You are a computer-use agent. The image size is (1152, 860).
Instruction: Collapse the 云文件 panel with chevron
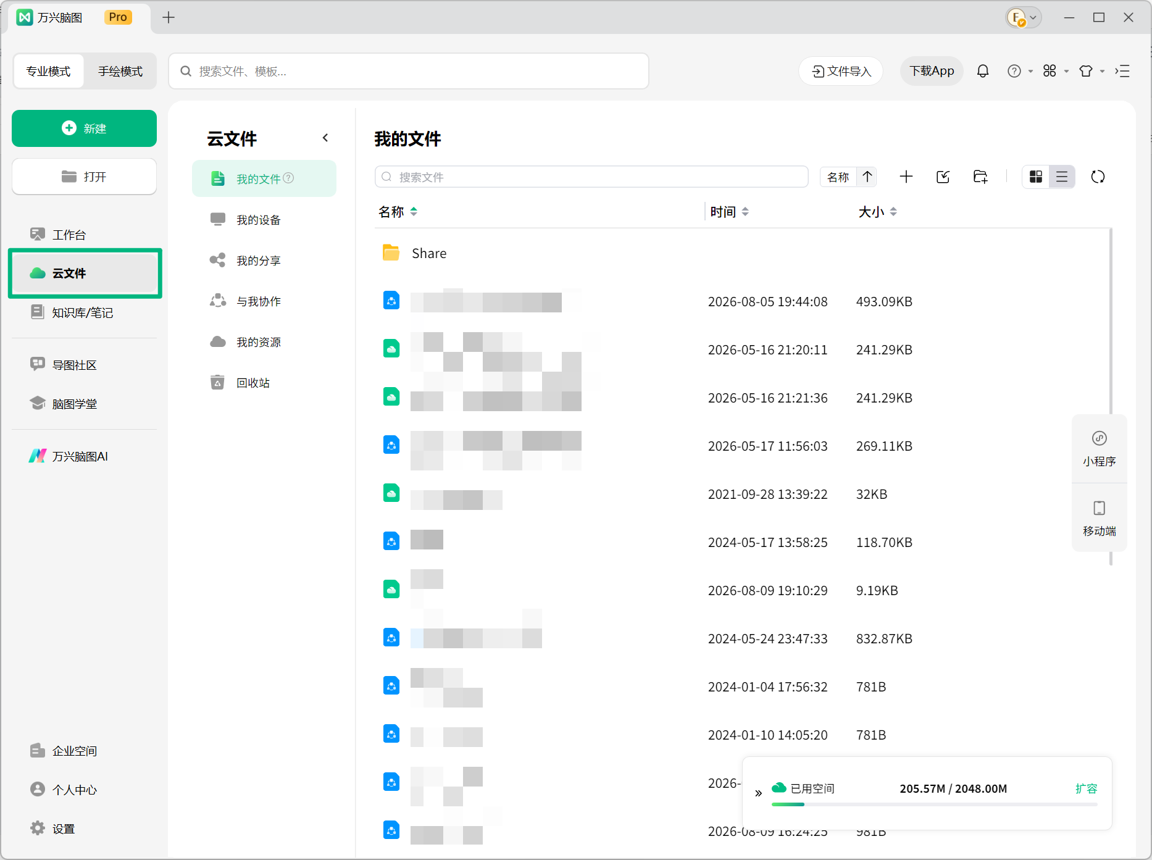point(325,138)
